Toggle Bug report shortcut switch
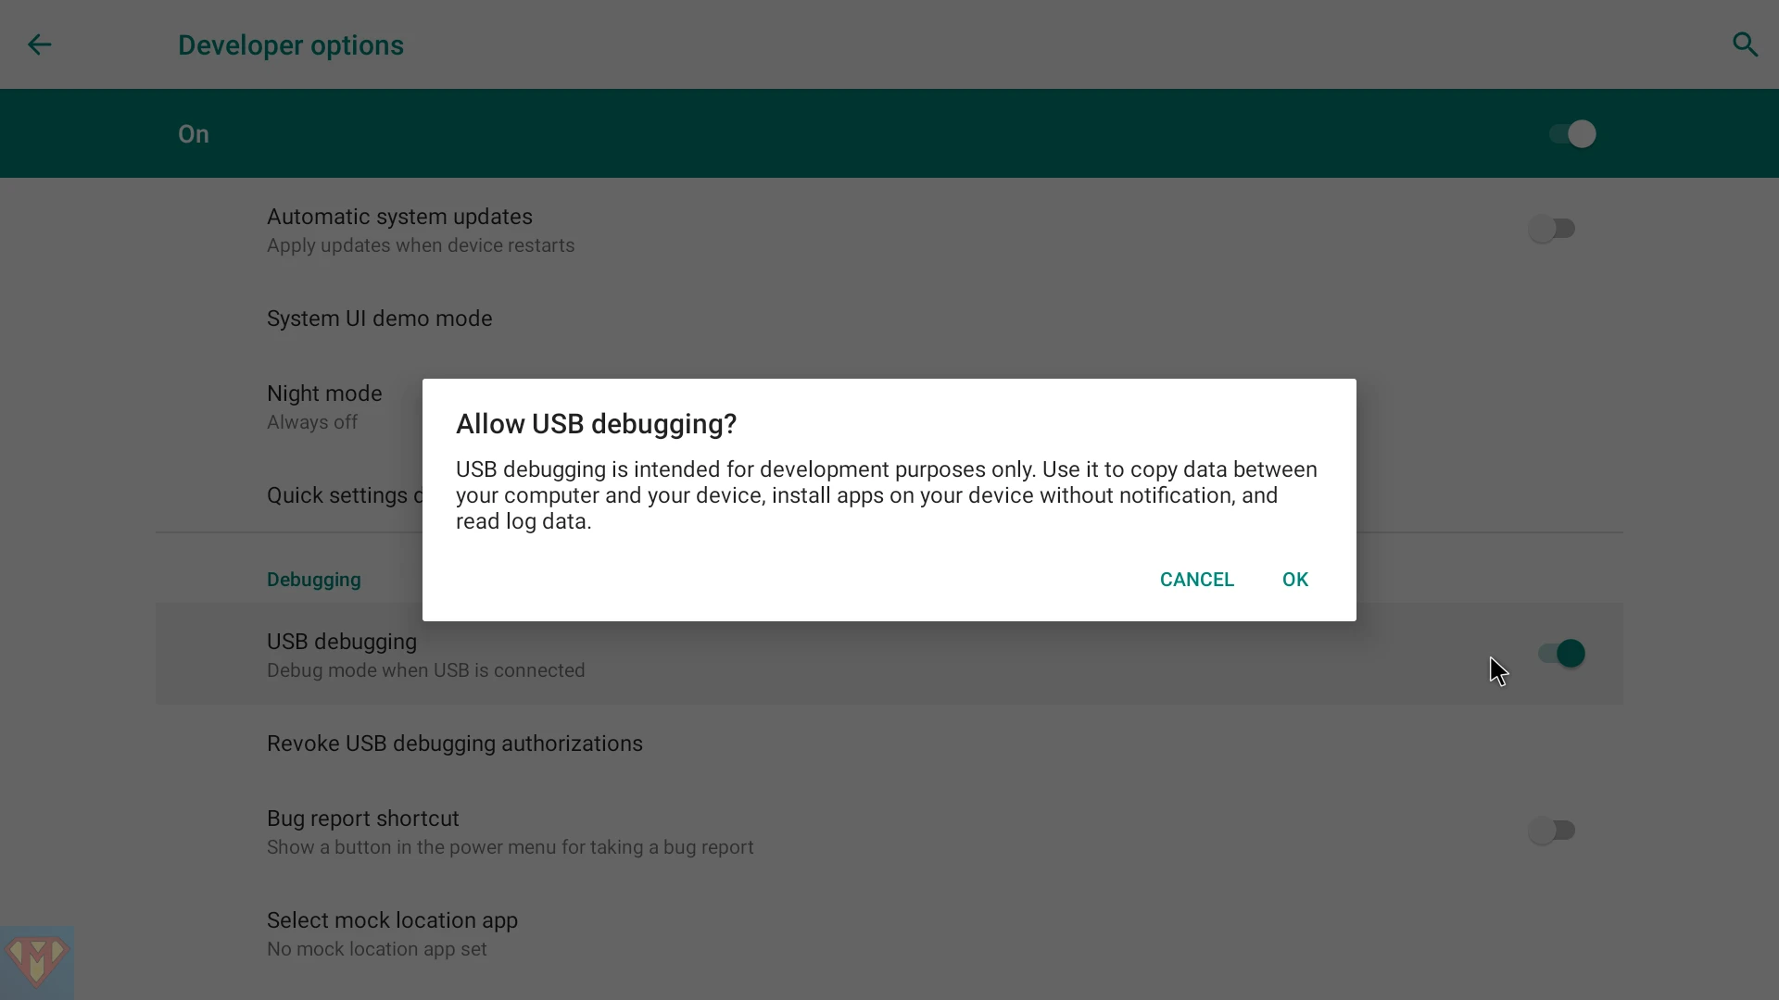 1552,831
